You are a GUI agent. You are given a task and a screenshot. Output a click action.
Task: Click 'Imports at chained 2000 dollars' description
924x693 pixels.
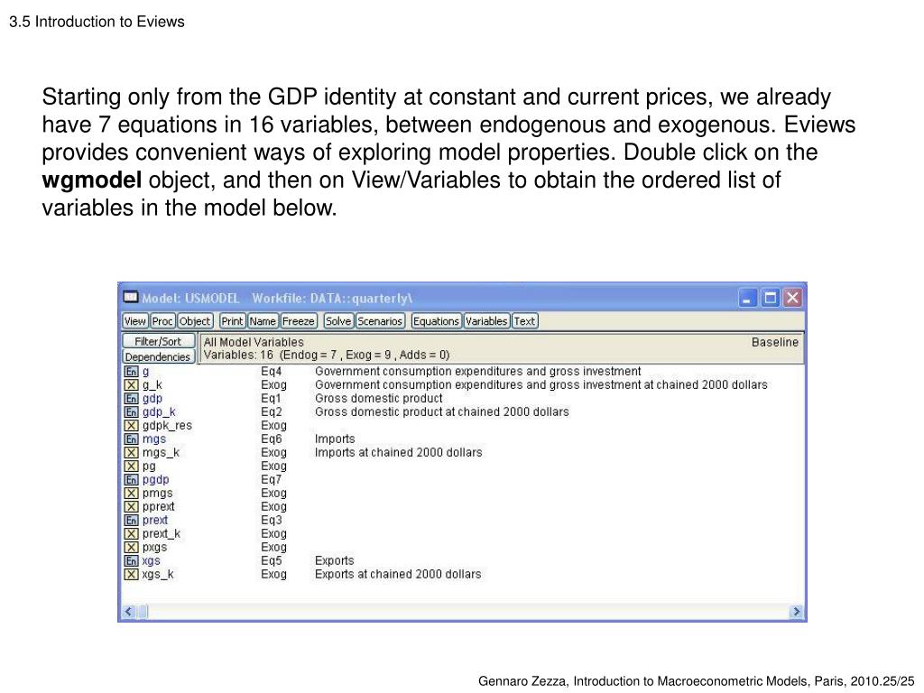[398, 453]
